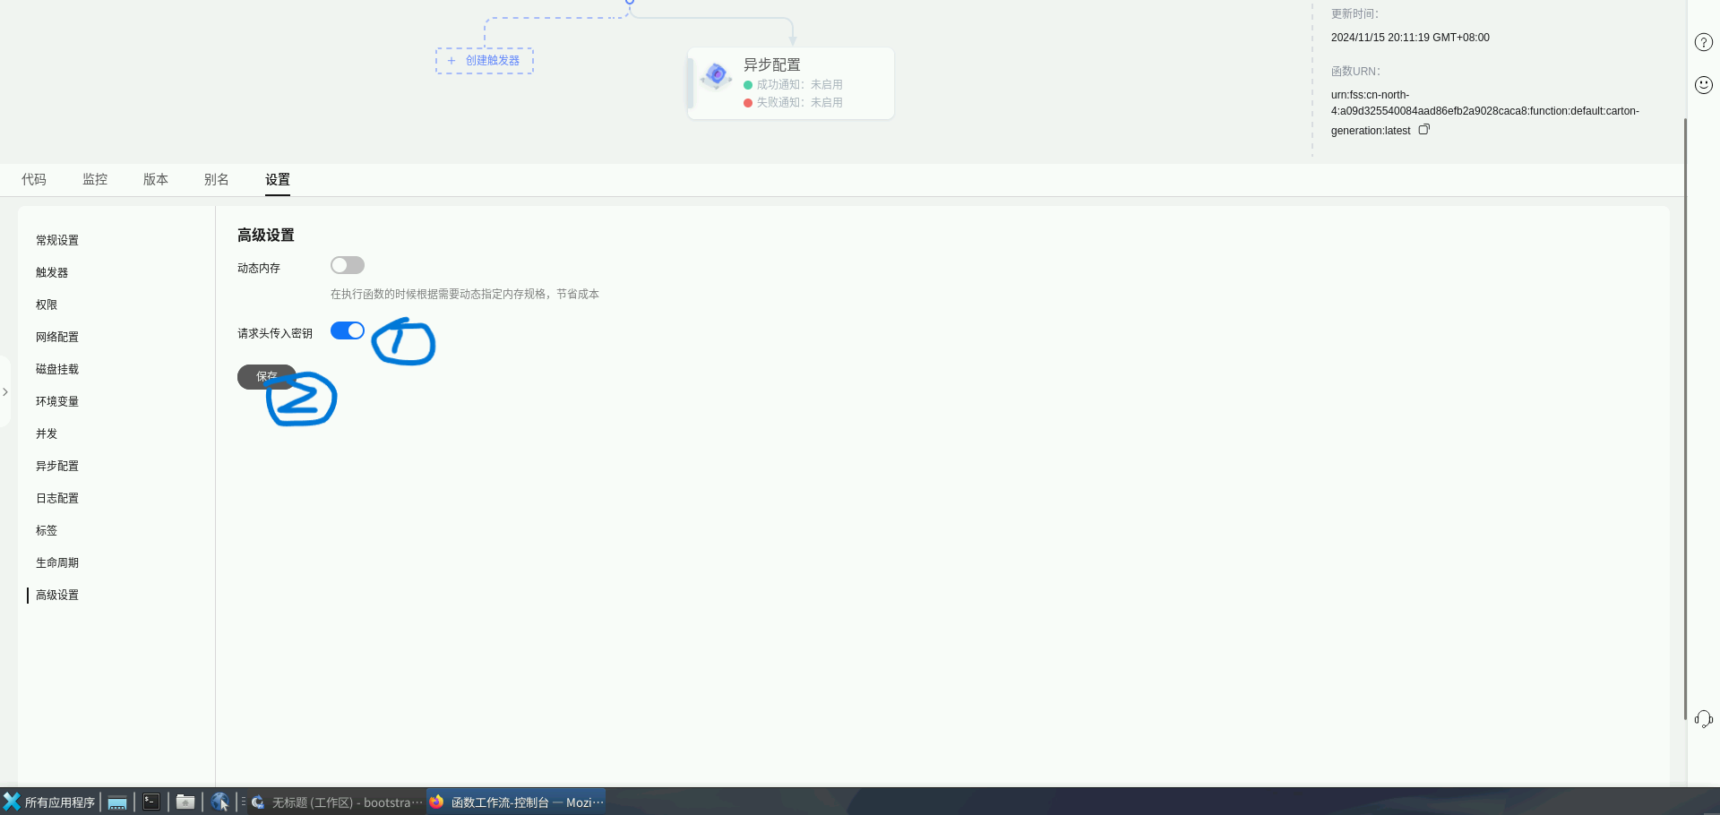Open the file manager folder icon in taskbar
Screen dimensions: 1720x815
tap(185, 802)
